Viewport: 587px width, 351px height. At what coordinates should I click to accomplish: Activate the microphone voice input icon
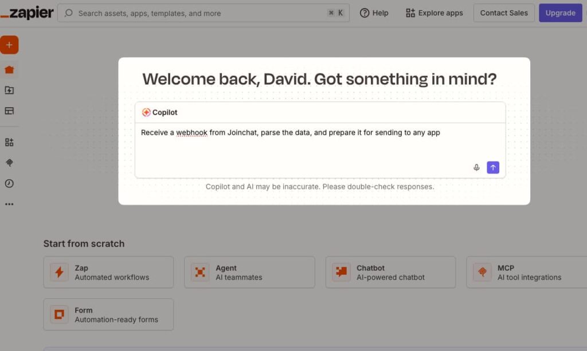(x=476, y=167)
